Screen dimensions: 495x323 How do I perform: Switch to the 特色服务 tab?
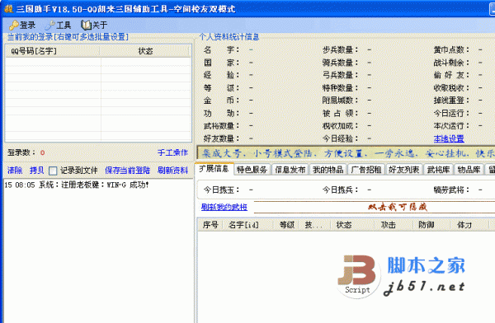coord(252,170)
